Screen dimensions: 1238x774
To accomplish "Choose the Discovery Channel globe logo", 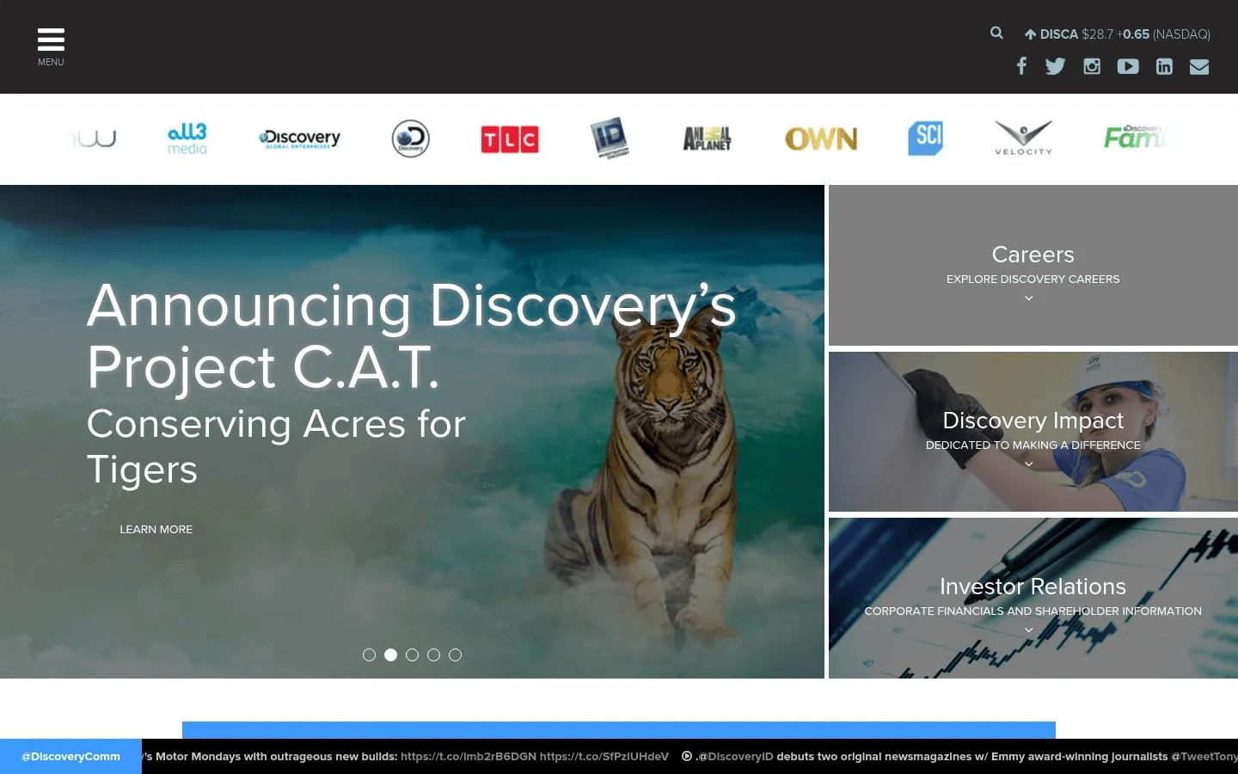I will 410,138.
